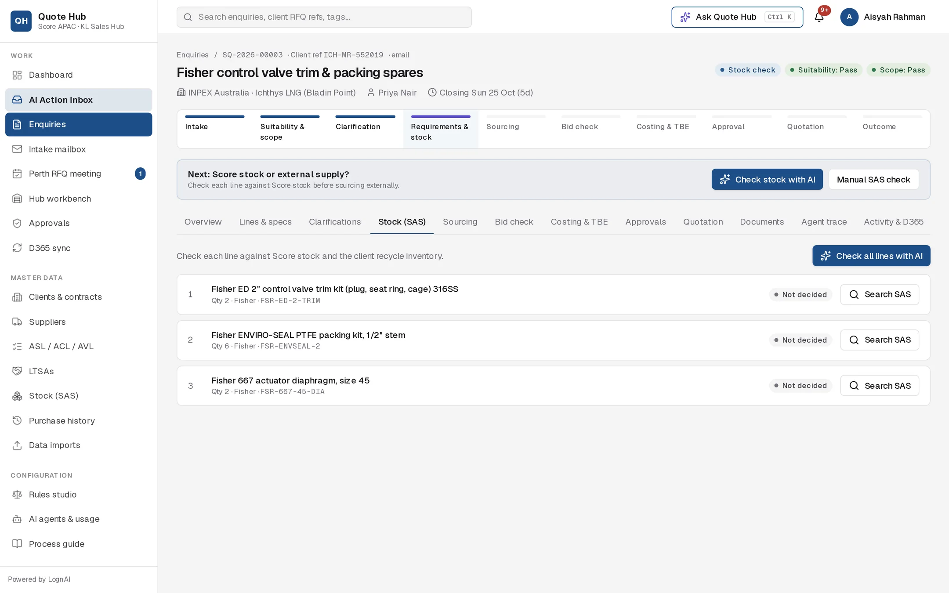Open the Costing & TBE tab
This screenshot has width=949, height=593.
coord(579,222)
